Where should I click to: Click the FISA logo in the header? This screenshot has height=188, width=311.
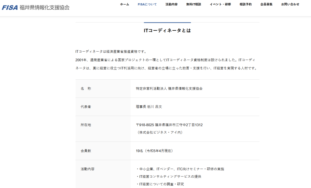pos(36,7)
